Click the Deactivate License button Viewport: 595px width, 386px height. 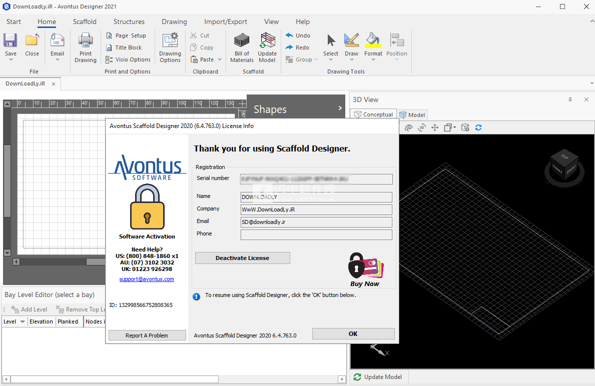243,258
